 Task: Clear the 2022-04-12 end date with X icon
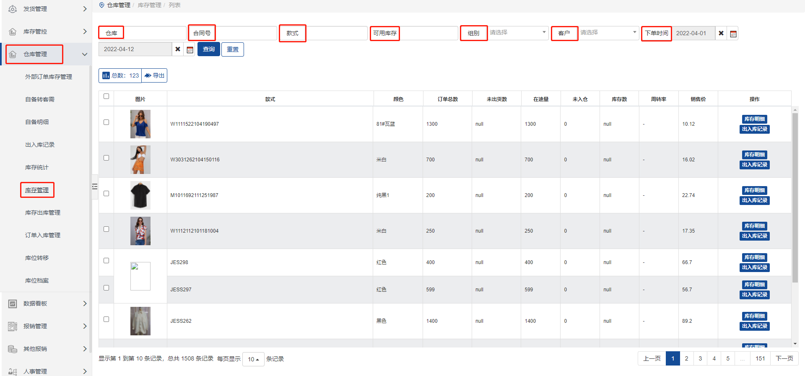pyautogui.click(x=178, y=49)
